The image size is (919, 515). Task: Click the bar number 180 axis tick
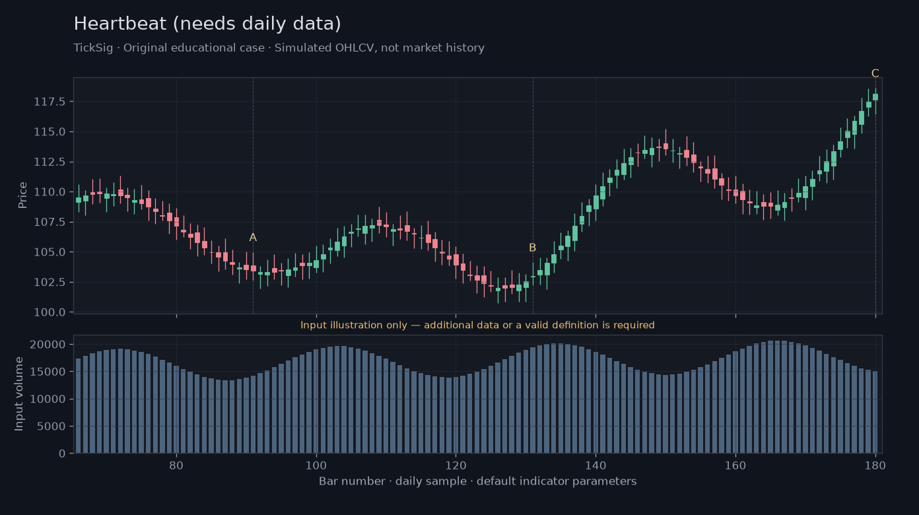pos(875,464)
